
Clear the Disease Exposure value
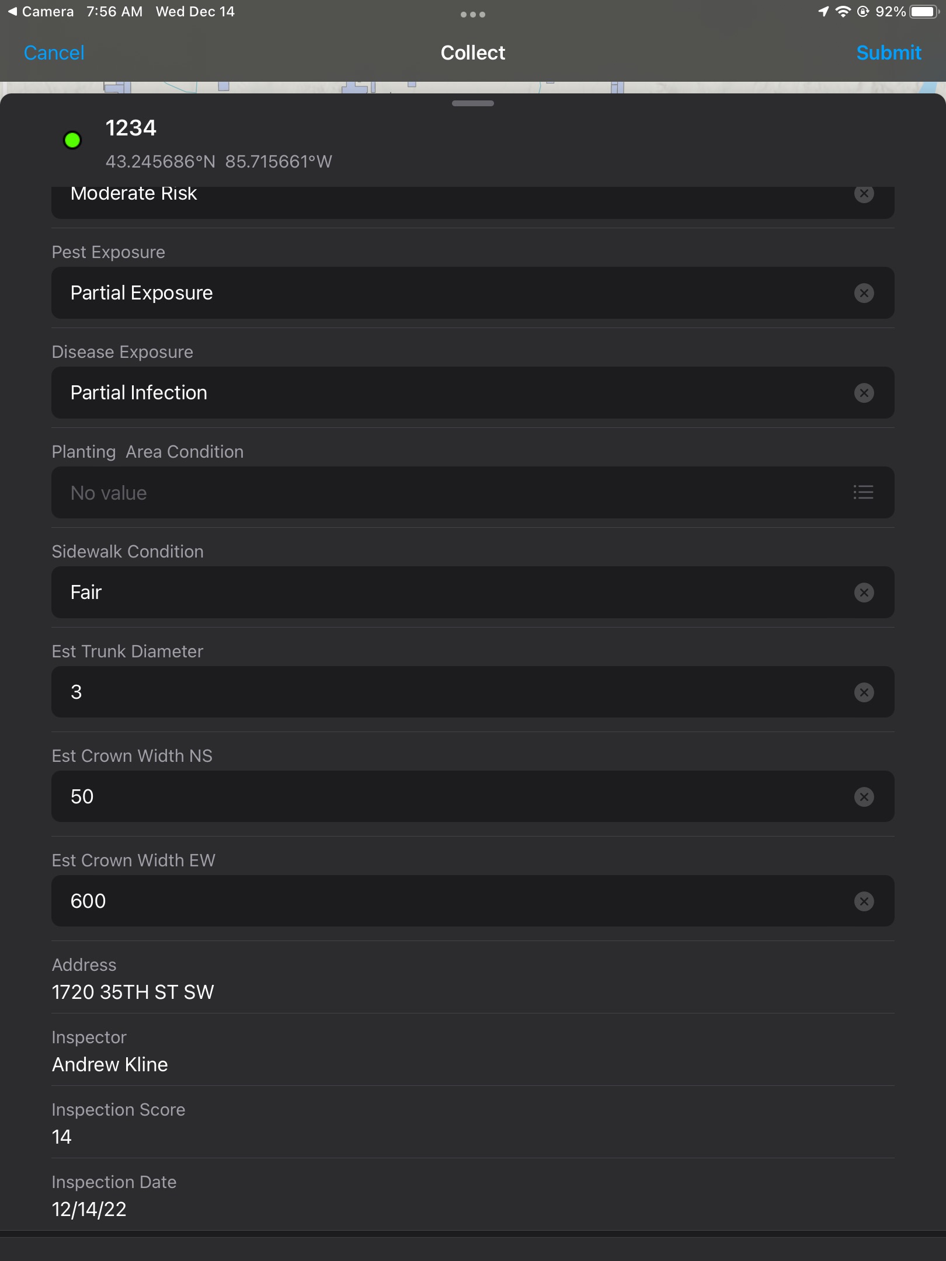point(864,393)
